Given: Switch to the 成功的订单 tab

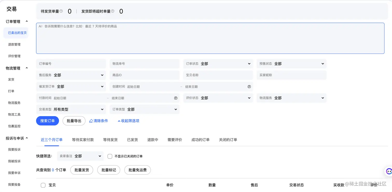Looking at the screenshot, I should click(200, 140).
